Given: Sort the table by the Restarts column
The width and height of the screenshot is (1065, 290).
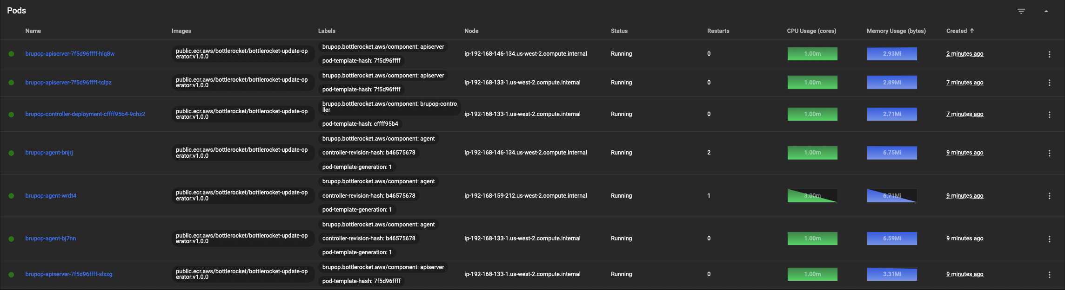Looking at the screenshot, I should coord(718,31).
